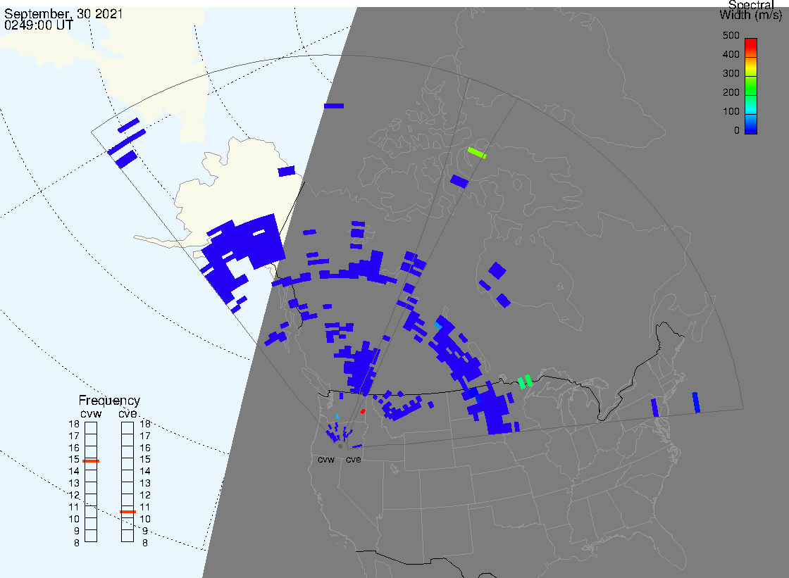Click the pair of green bars near the border
The width and height of the screenshot is (789, 578).
coord(525,382)
